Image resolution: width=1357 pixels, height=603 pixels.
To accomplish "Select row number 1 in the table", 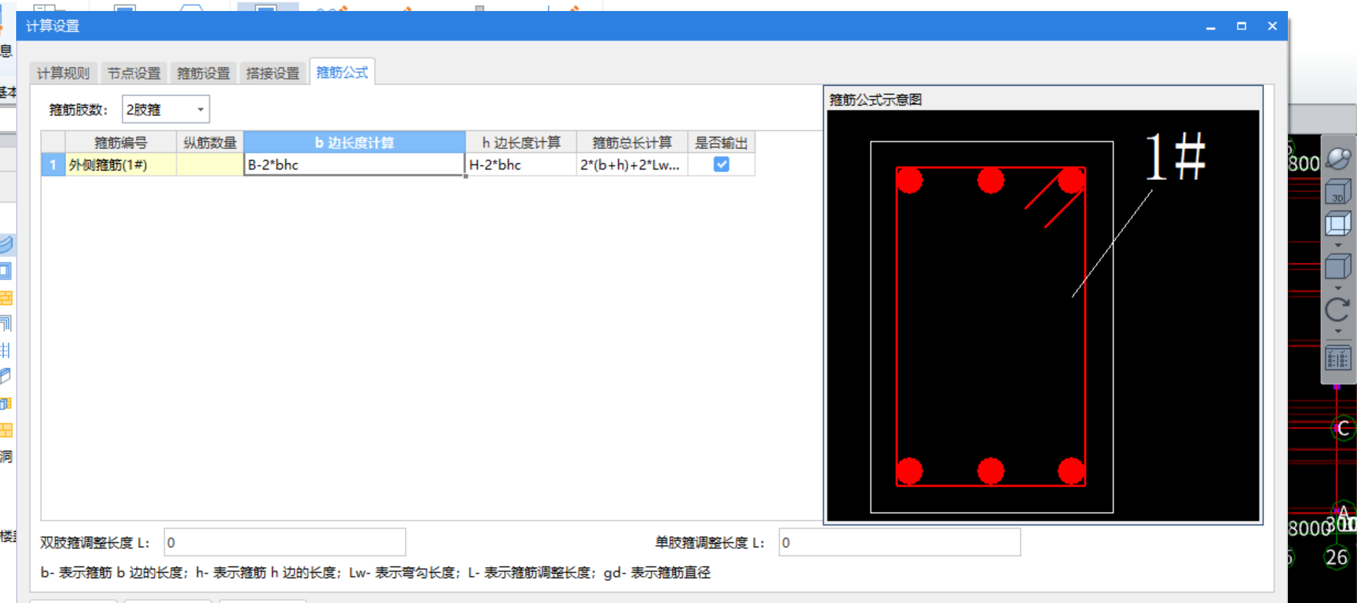I will [53, 165].
